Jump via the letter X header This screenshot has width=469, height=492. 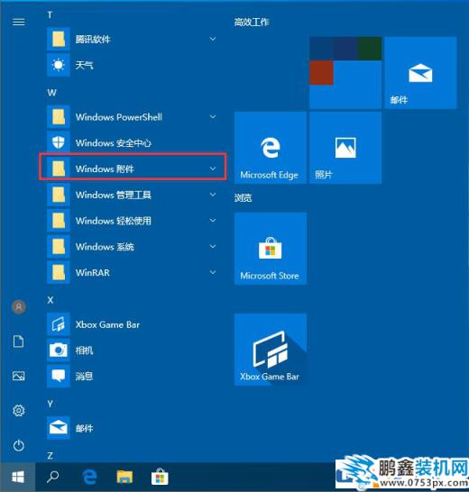pos(51,300)
